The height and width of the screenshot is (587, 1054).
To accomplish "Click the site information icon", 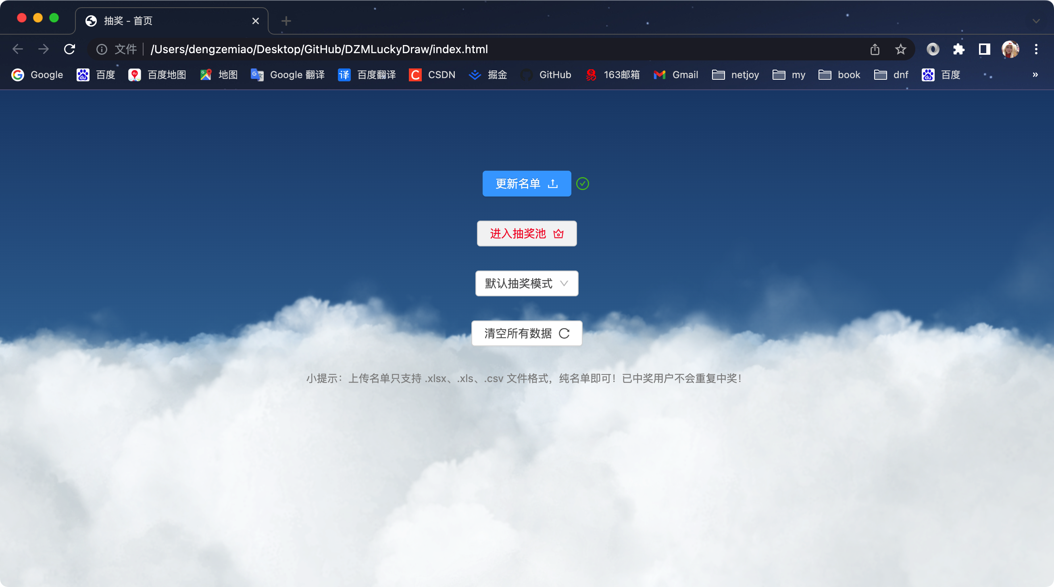I will (102, 50).
